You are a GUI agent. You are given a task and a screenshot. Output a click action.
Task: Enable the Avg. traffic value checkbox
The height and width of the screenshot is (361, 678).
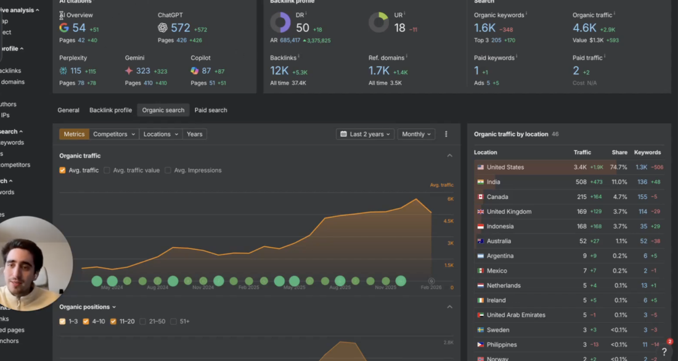[x=107, y=171]
